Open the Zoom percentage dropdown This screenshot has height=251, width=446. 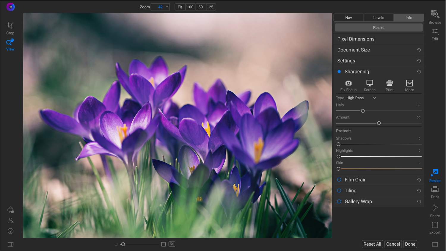click(167, 7)
